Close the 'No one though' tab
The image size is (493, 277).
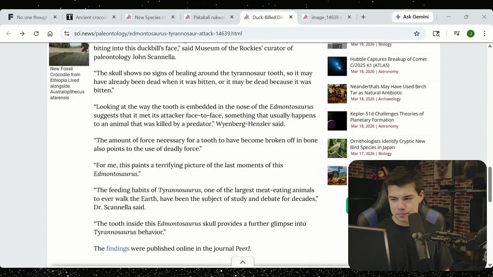click(x=55, y=17)
